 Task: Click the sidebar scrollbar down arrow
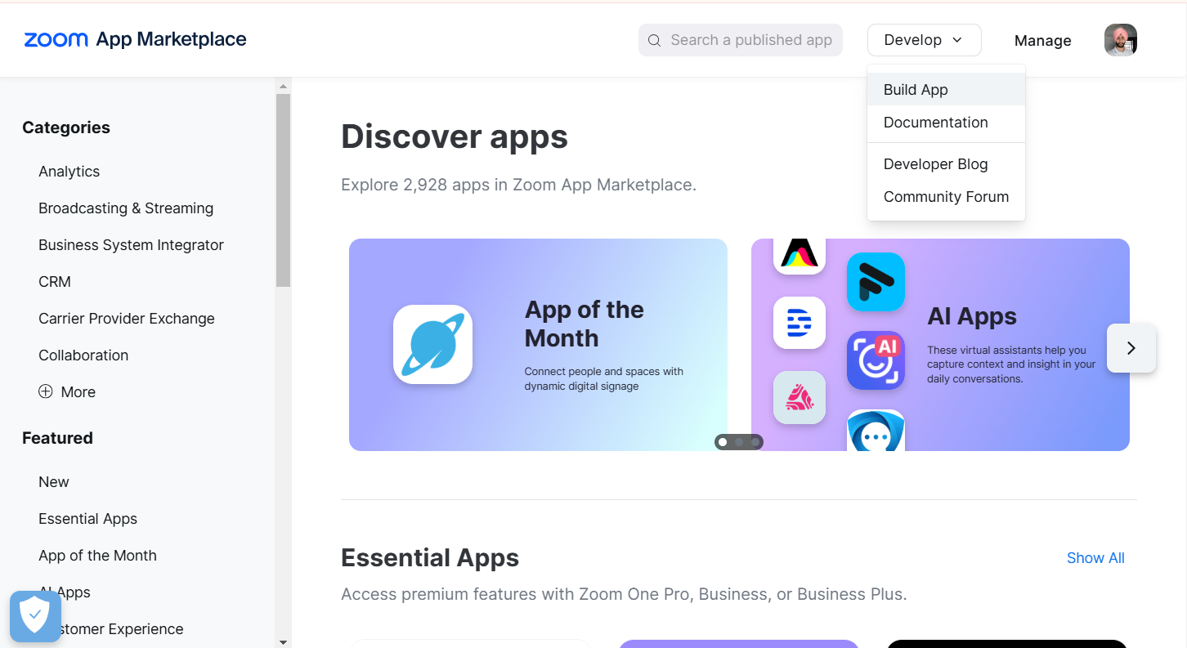coord(283,642)
